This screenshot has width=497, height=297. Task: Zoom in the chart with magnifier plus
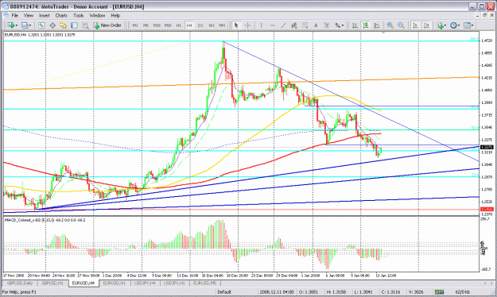390,25
